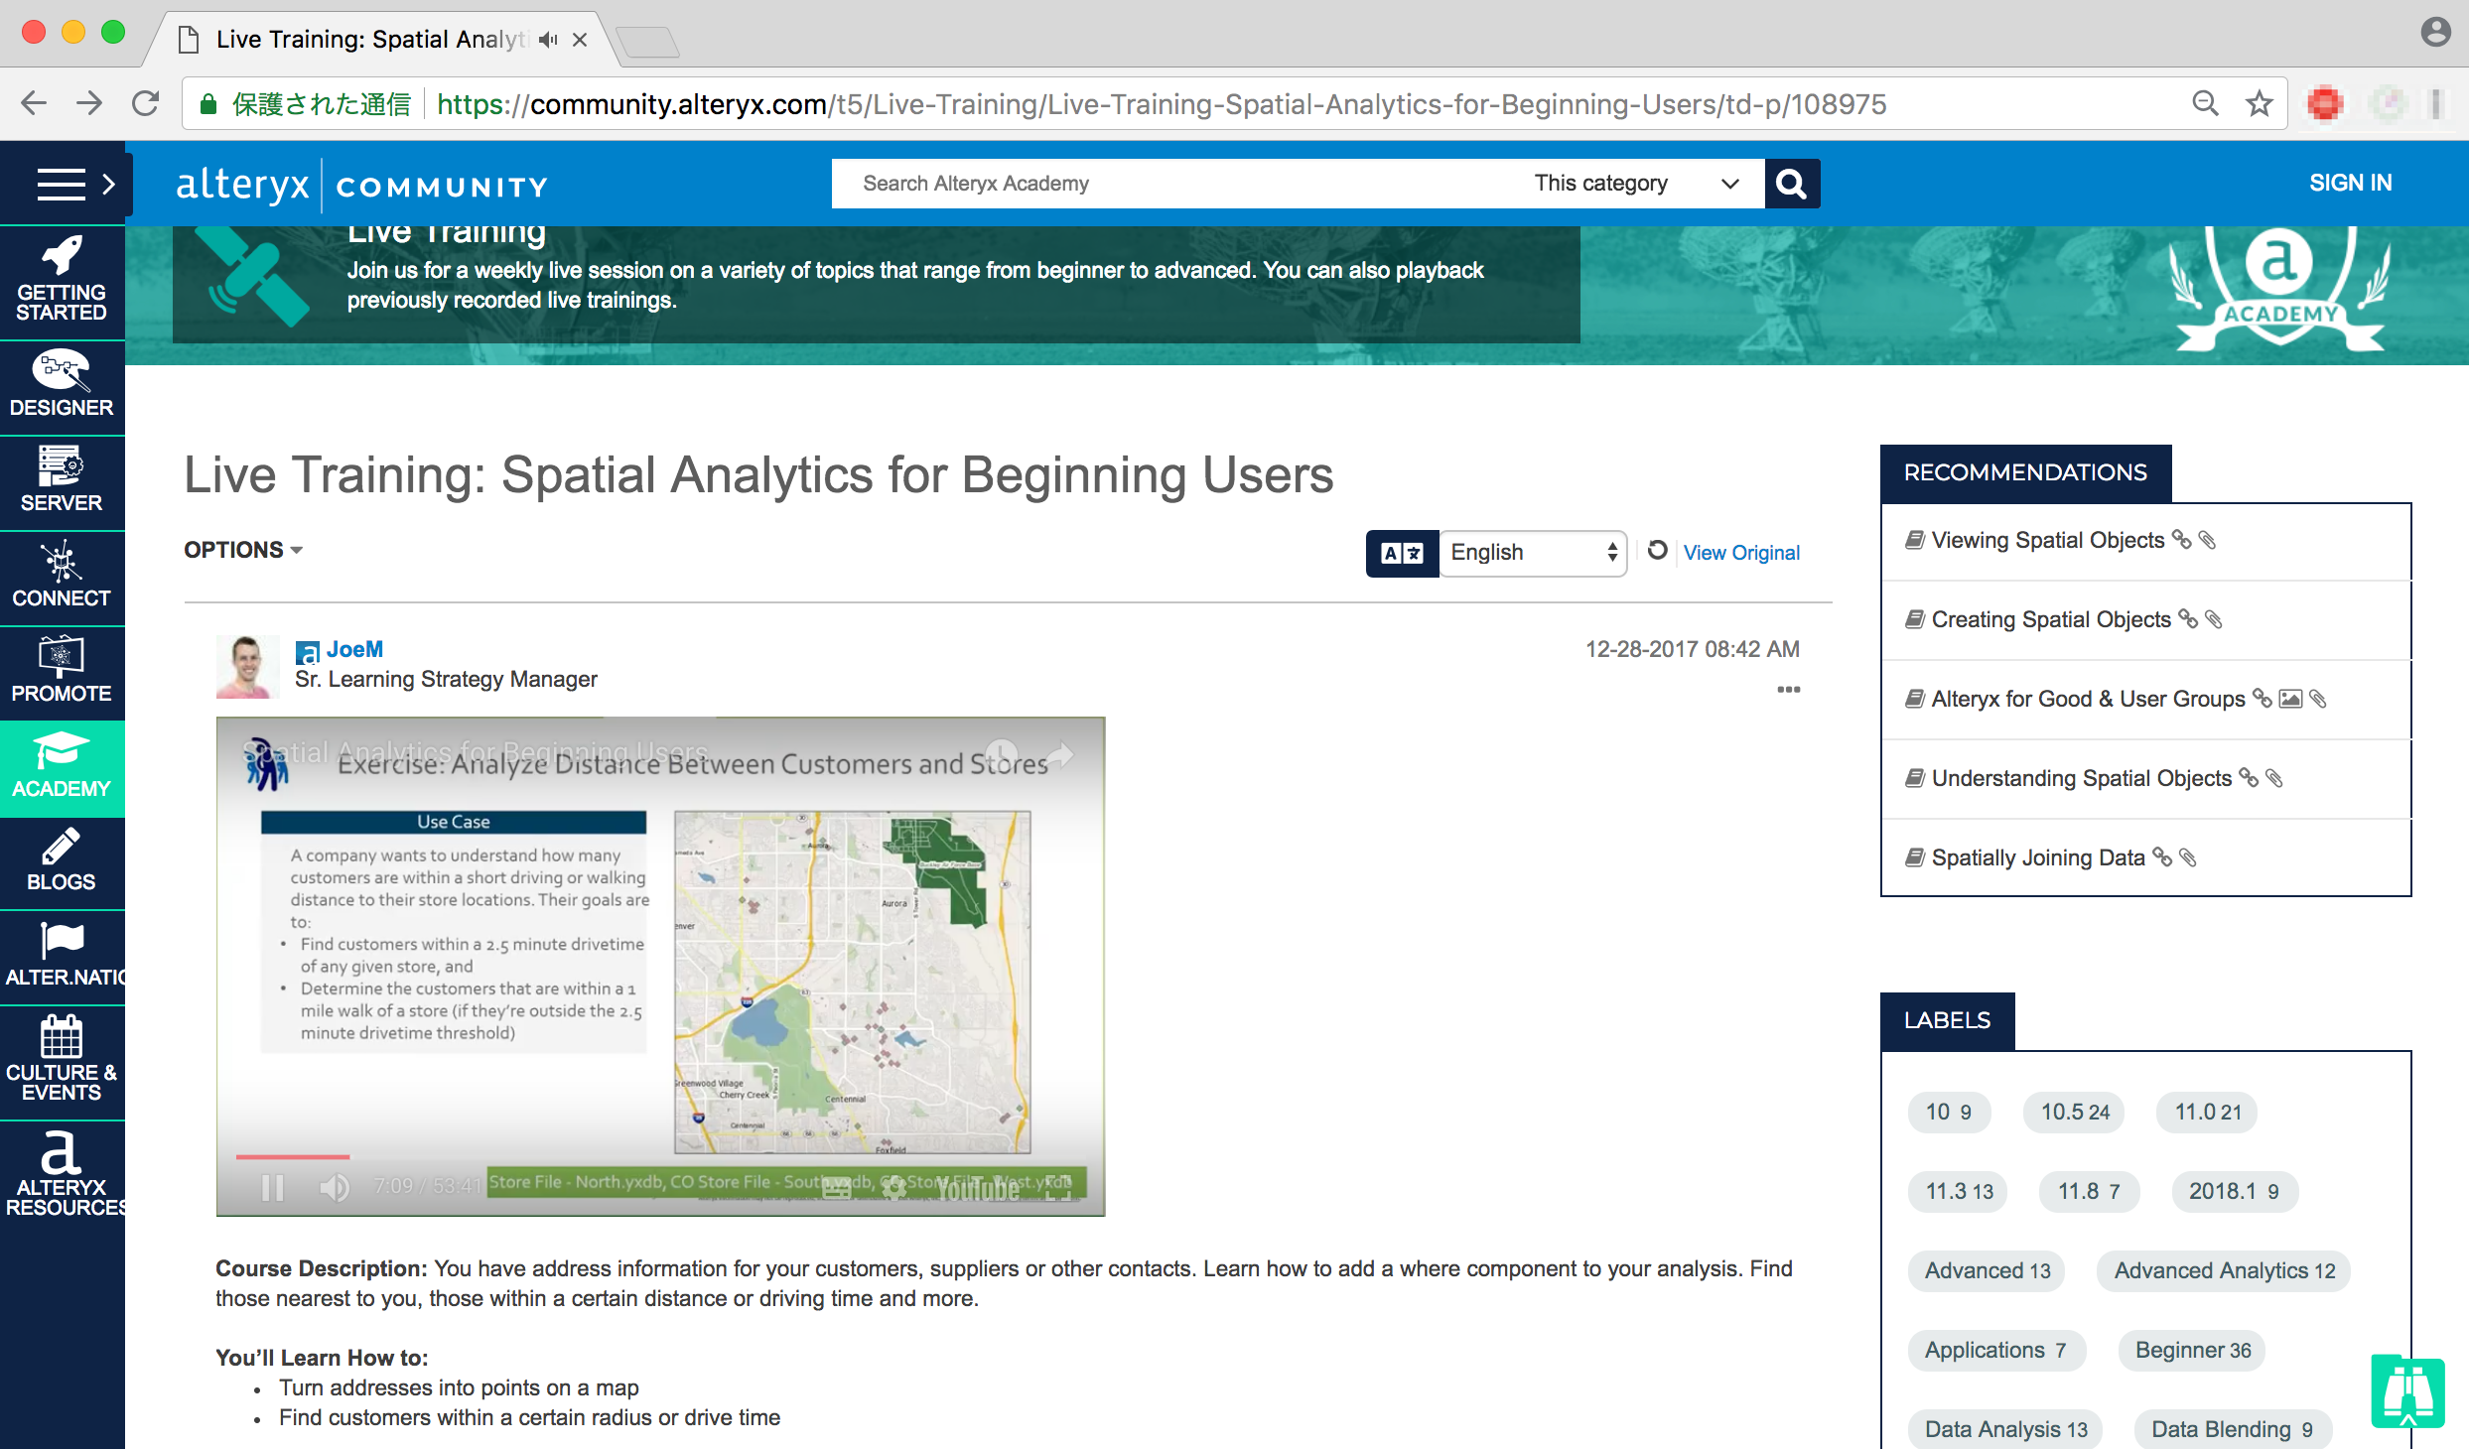Select the Advanced Analytics label tag

pos(2224,1271)
